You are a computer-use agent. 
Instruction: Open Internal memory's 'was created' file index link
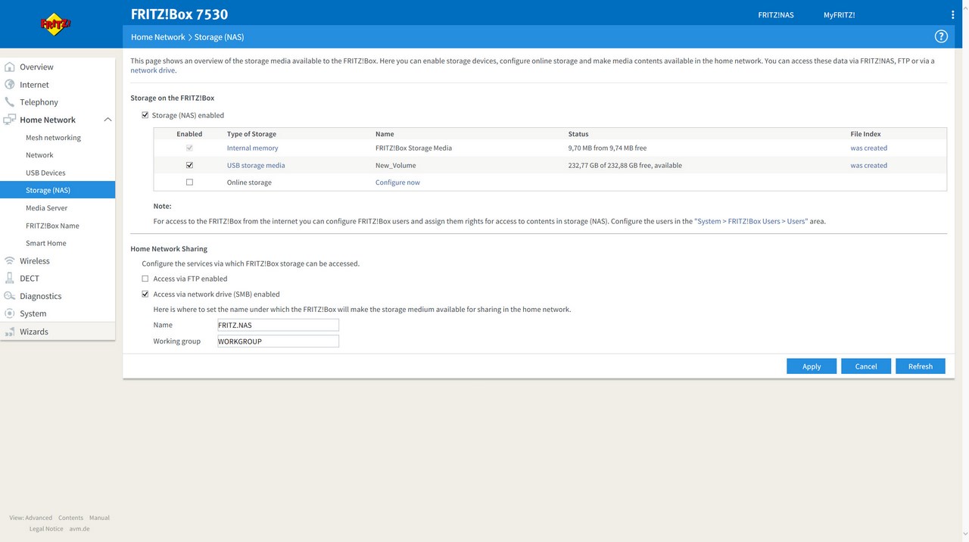[869, 148]
